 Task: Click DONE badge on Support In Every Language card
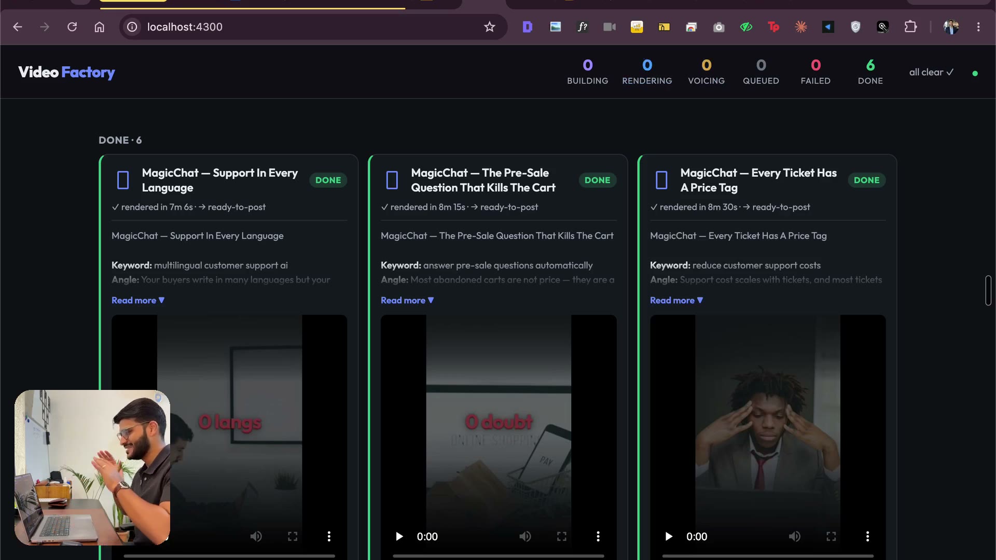coord(328,180)
